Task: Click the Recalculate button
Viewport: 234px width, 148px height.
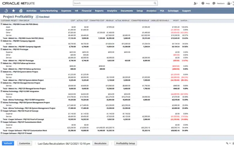Action: click(x=100, y=143)
